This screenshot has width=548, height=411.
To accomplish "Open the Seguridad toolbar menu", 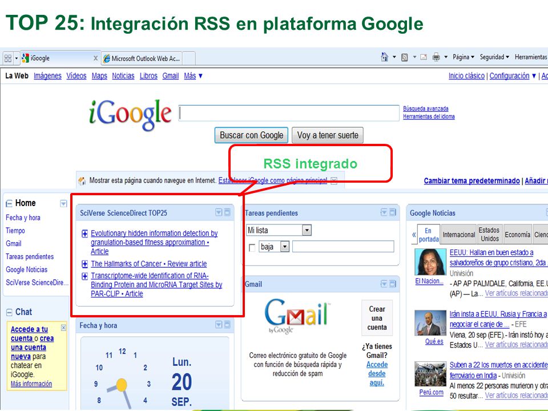I will (494, 57).
